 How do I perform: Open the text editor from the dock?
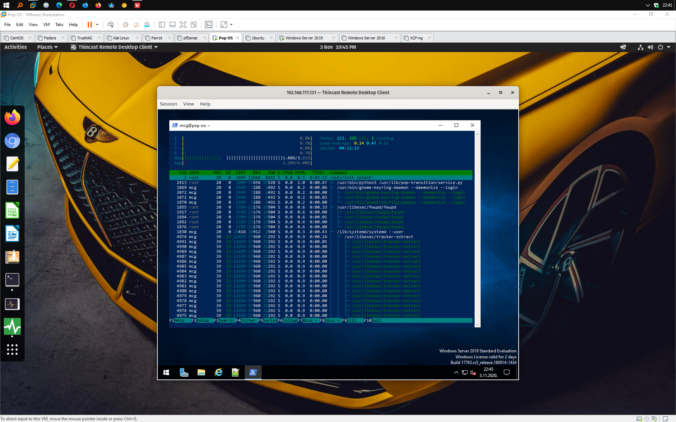click(12, 164)
